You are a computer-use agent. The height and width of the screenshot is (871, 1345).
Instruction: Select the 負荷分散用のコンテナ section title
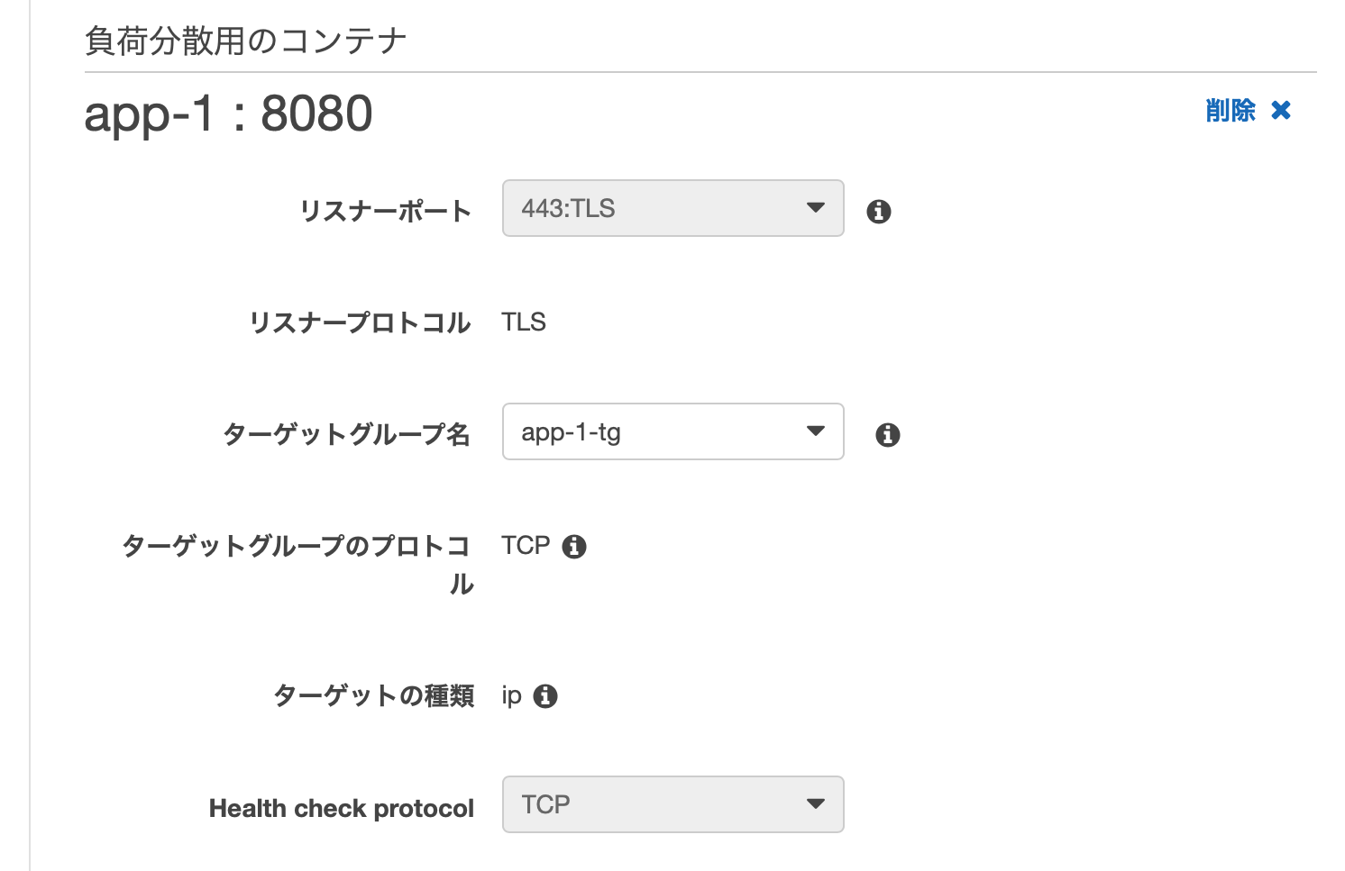click(243, 38)
